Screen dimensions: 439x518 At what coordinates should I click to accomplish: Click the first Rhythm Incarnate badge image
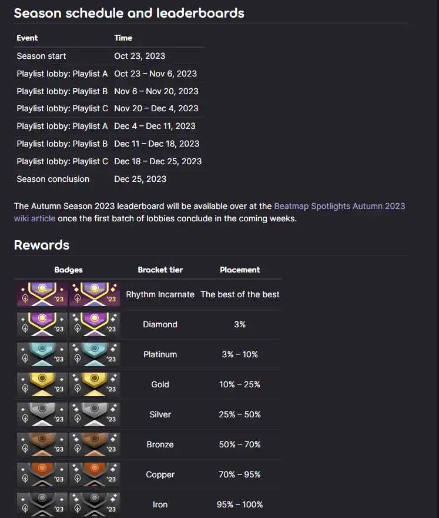coord(42,294)
